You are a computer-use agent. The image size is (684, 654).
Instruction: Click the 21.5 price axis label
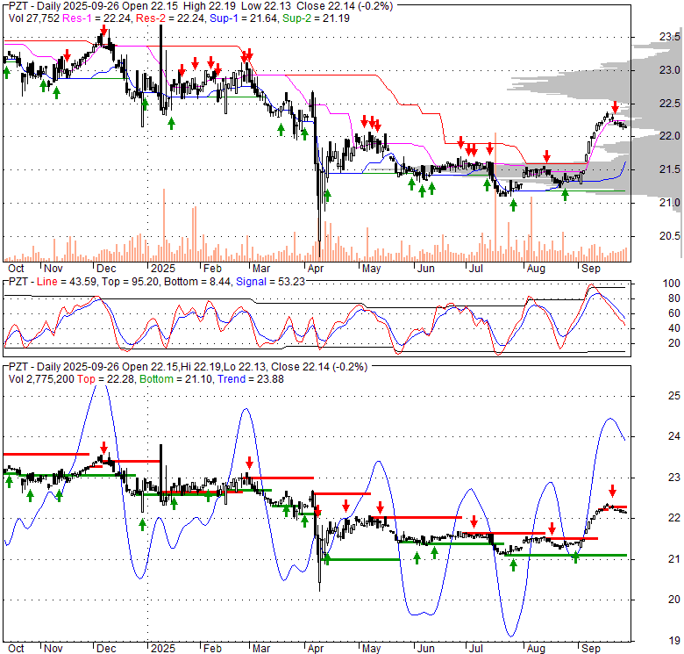pyautogui.click(x=669, y=169)
